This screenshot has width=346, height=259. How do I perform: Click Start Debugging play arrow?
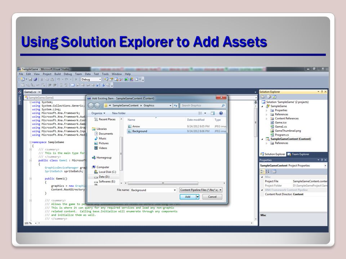coord(76,79)
